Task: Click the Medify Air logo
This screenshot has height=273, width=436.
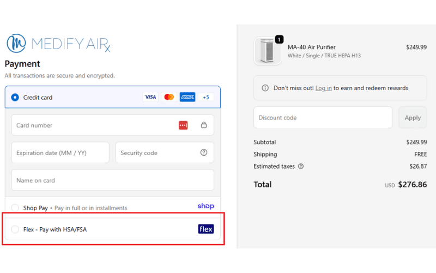Action: coord(58,44)
